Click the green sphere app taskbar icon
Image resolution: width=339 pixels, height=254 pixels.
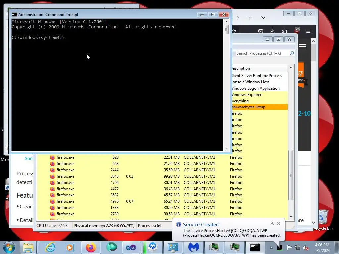[x=111, y=247]
